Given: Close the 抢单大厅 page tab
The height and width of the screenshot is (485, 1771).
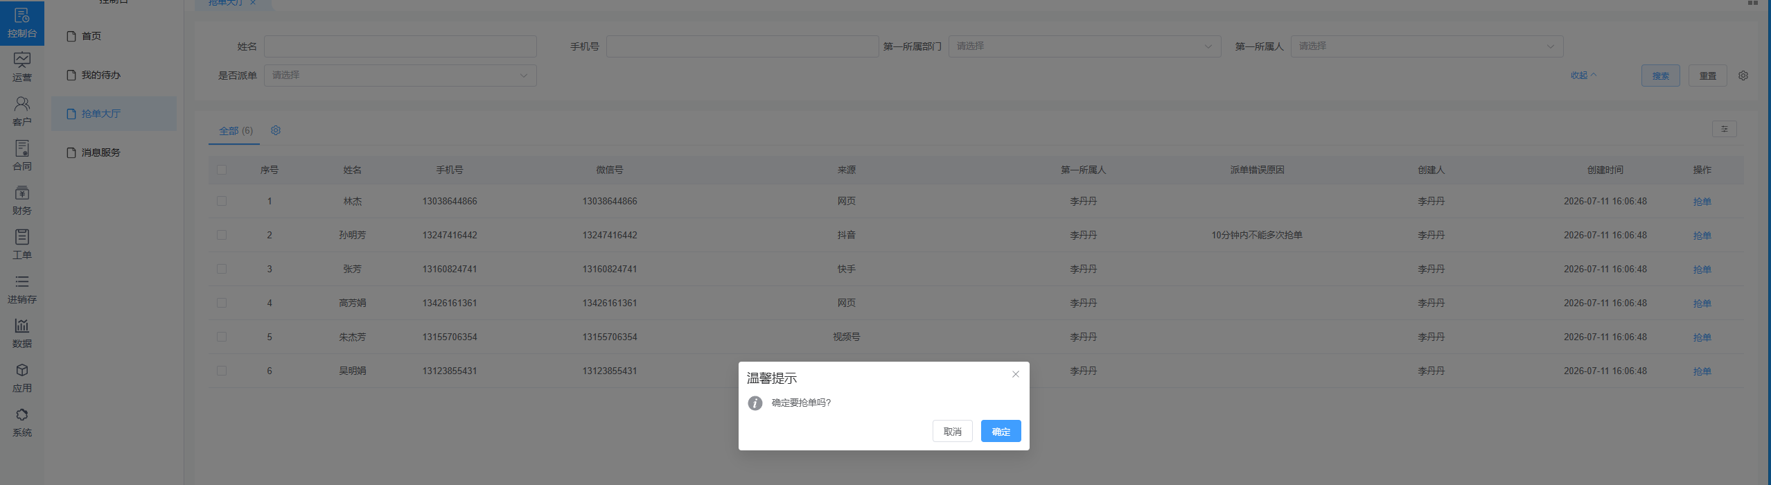Looking at the screenshot, I should [253, 3].
